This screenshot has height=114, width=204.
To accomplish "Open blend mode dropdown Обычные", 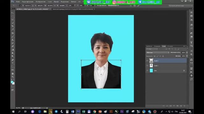I will pyautogui.click(x=158, y=53).
